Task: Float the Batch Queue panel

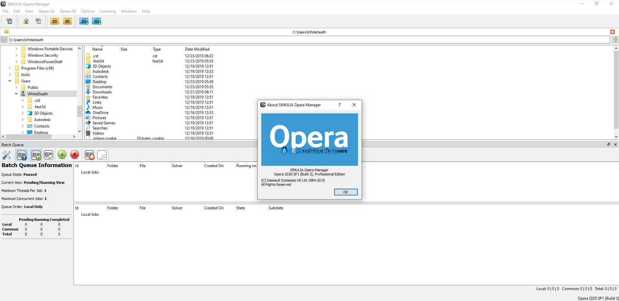Action: pyautogui.click(x=609, y=145)
